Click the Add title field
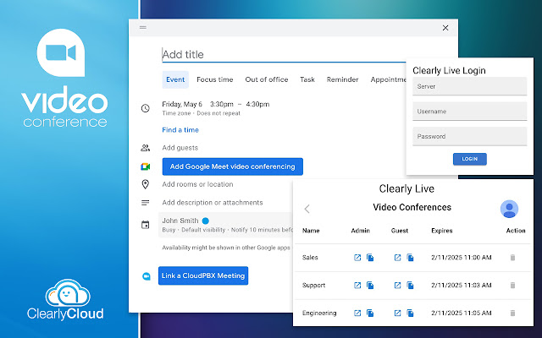 pos(284,54)
